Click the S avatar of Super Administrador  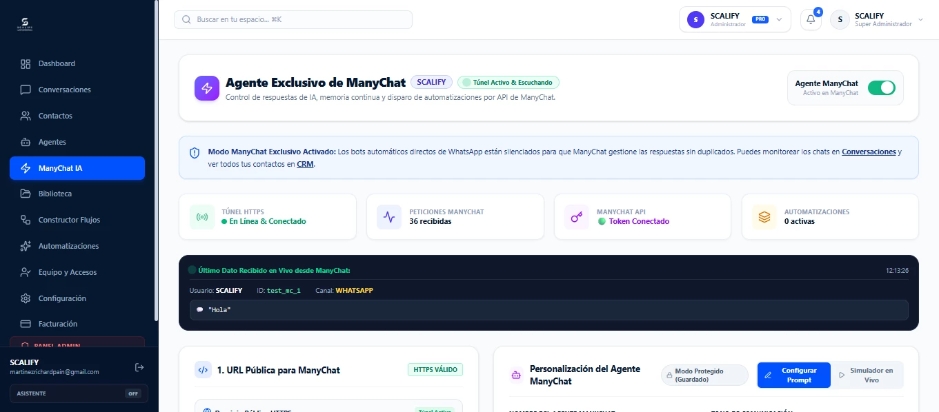coord(840,19)
